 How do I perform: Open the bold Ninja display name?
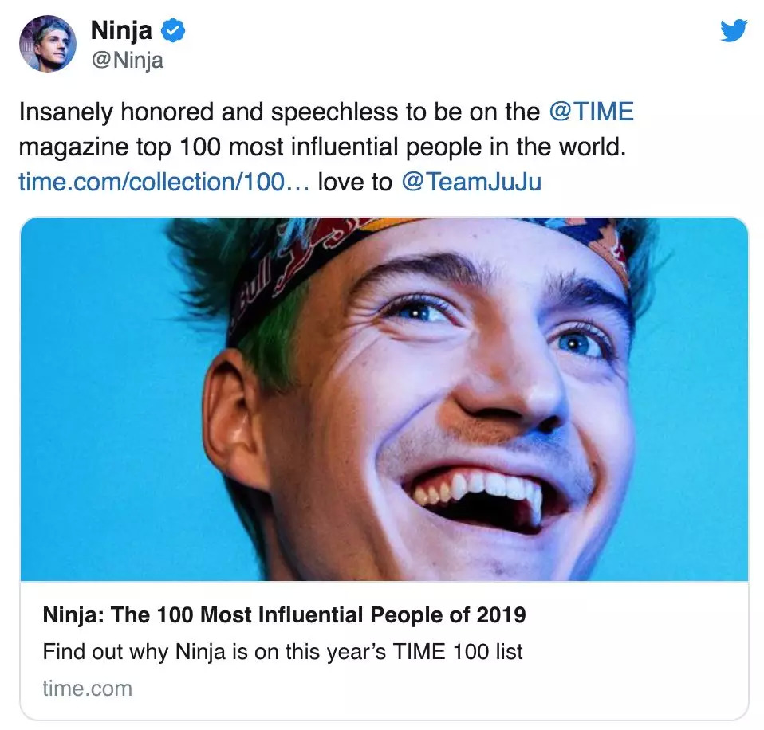121,31
